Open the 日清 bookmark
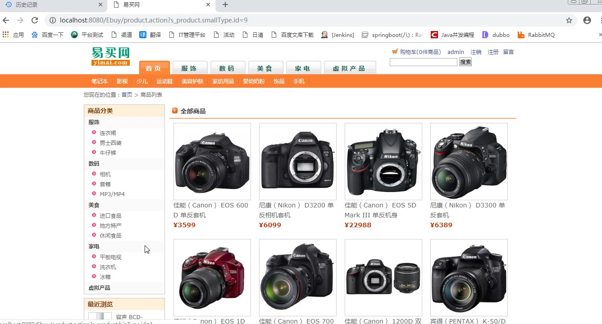This screenshot has width=602, height=324. [252, 35]
